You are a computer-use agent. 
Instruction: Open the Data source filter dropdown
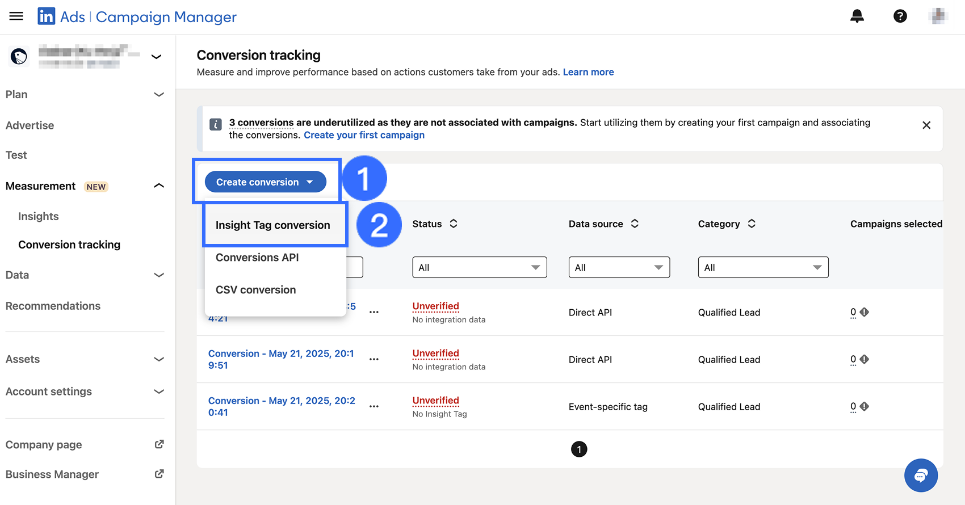[x=619, y=267]
